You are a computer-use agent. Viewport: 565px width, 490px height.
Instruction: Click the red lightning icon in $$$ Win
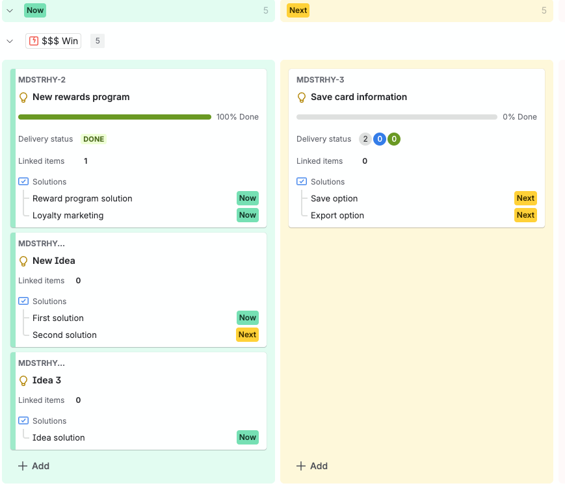pyautogui.click(x=34, y=41)
